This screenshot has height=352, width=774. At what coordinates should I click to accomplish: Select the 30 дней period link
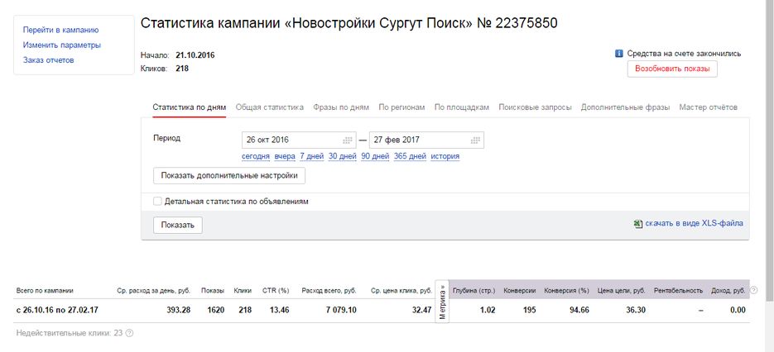tap(342, 156)
